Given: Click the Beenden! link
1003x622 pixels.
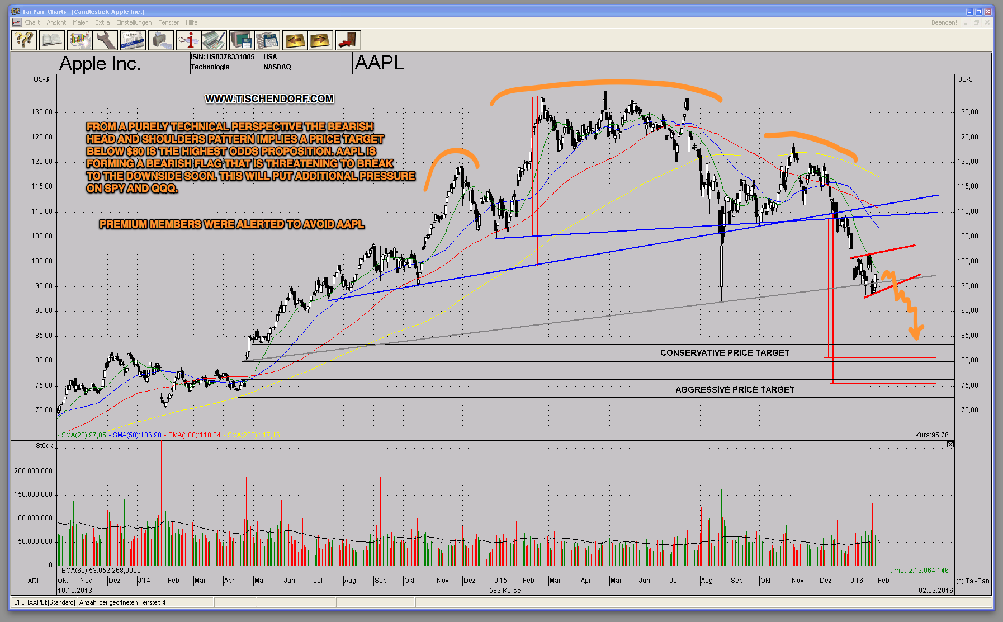Looking at the screenshot, I should coord(944,22).
